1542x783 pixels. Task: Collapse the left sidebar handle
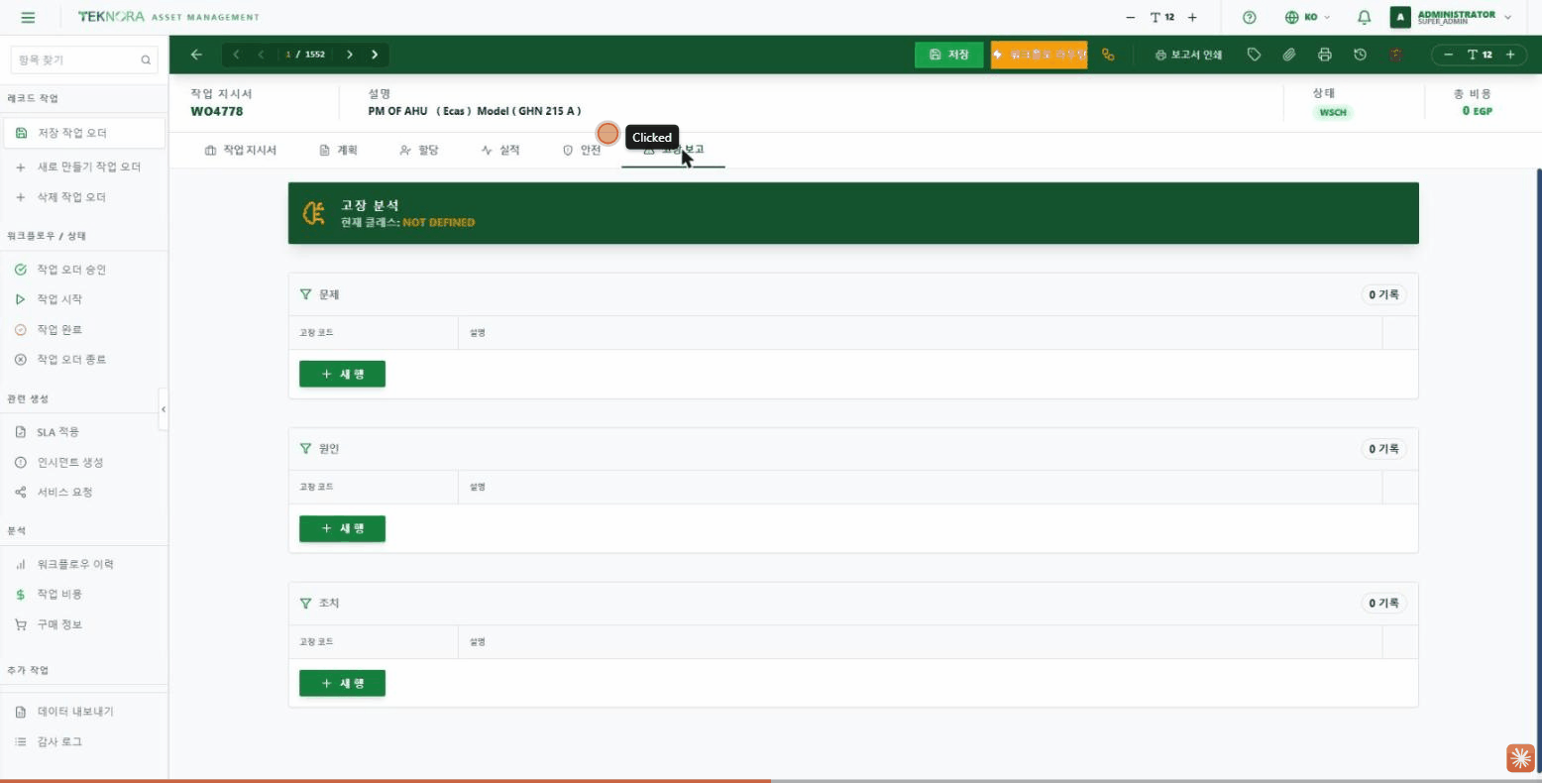(164, 409)
